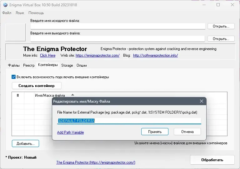
Task: Close the Enigma Virtual Box window
Action: 232,5
